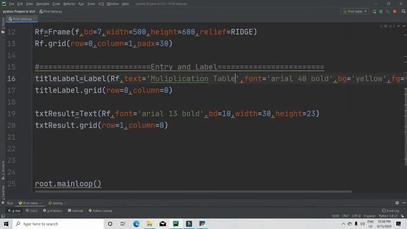Open the Tools menu
407x229 pixels.
coord(91,4)
